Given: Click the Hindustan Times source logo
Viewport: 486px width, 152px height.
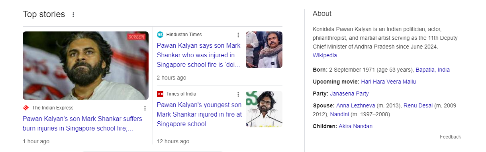Looking at the screenshot, I should point(160,35).
